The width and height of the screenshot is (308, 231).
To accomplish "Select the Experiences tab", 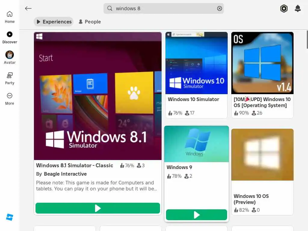I will [54, 22].
